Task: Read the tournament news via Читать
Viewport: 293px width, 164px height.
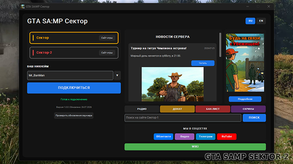Action: [x=203, y=63]
